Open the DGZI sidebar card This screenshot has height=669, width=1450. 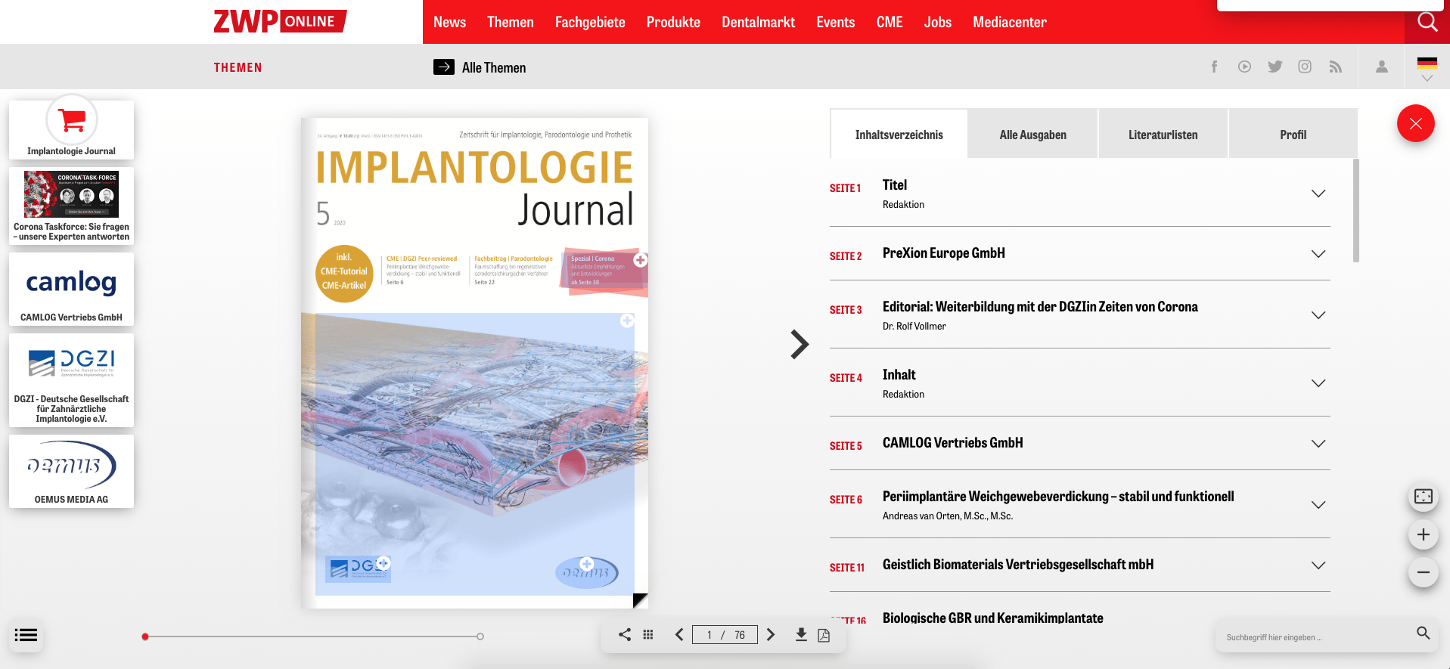point(71,380)
